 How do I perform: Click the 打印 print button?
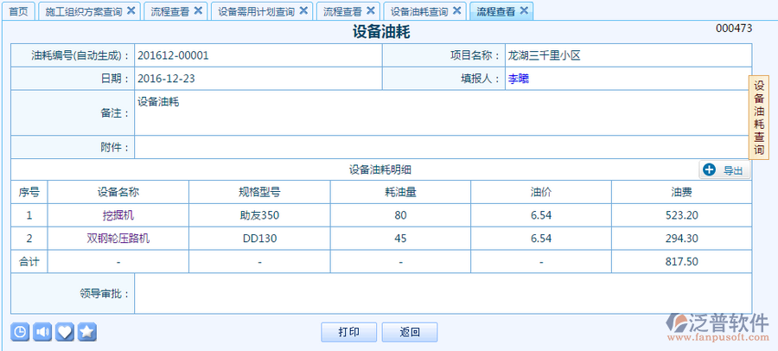pos(349,332)
